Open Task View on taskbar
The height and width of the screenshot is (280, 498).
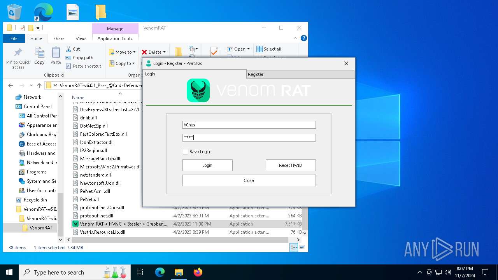140,272
